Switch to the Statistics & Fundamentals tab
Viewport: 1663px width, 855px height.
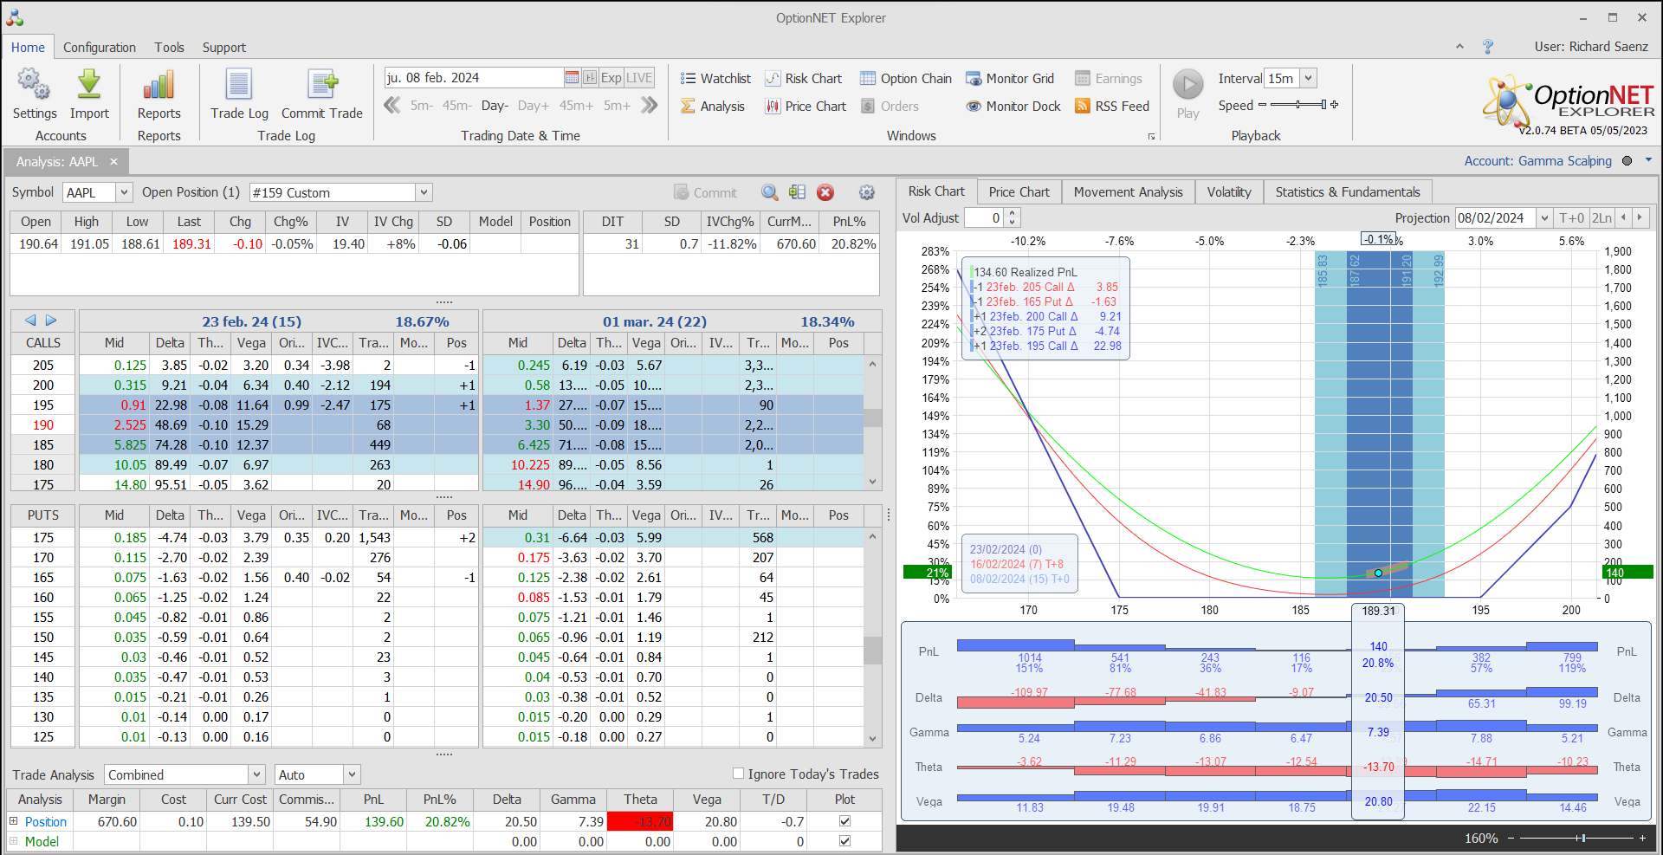coord(1348,192)
